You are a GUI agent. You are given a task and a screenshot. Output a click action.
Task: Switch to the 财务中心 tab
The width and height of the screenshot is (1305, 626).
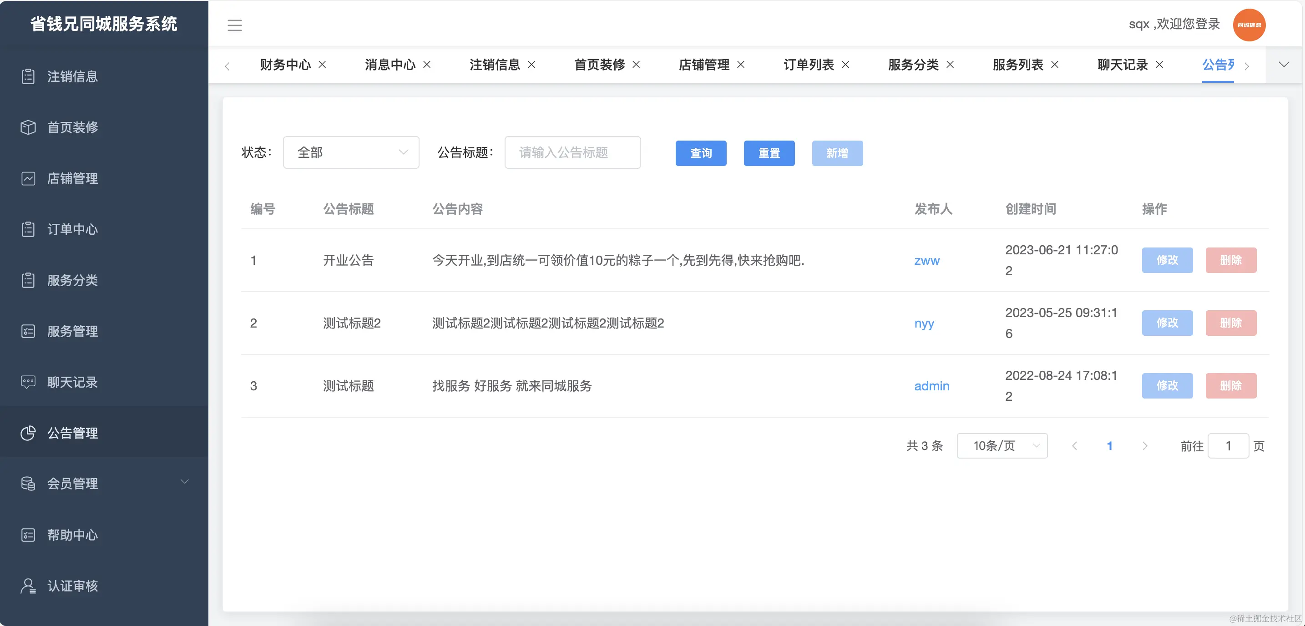click(x=285, y=65)
